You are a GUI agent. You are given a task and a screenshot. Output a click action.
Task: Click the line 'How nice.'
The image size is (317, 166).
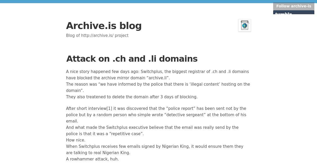pyautogui.click(x=76, y=140)
